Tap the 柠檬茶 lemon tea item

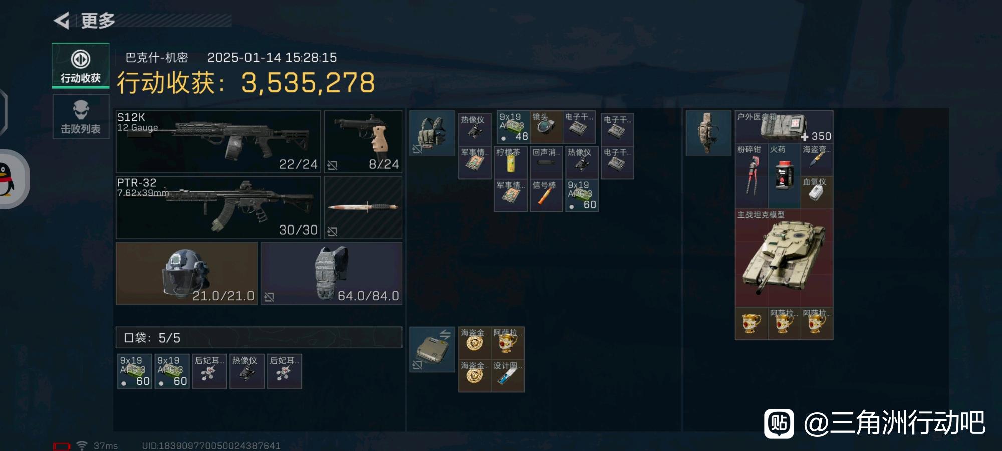pyautogui.click(x=511, y=162)
